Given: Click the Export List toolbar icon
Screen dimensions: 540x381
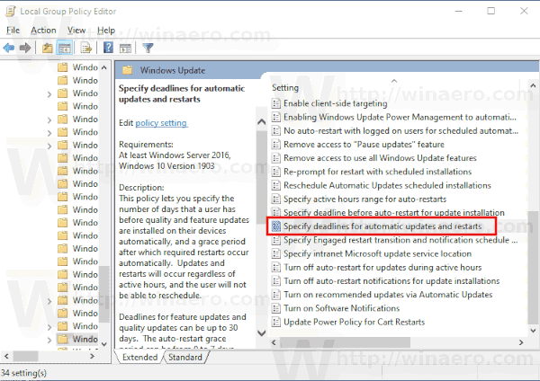Looking at the screenshot, I should 86,48.
